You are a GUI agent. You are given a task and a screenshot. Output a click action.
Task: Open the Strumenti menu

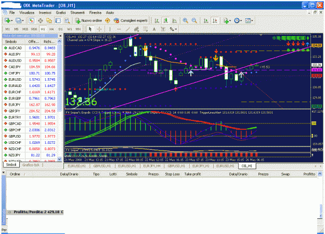point(77,13)
